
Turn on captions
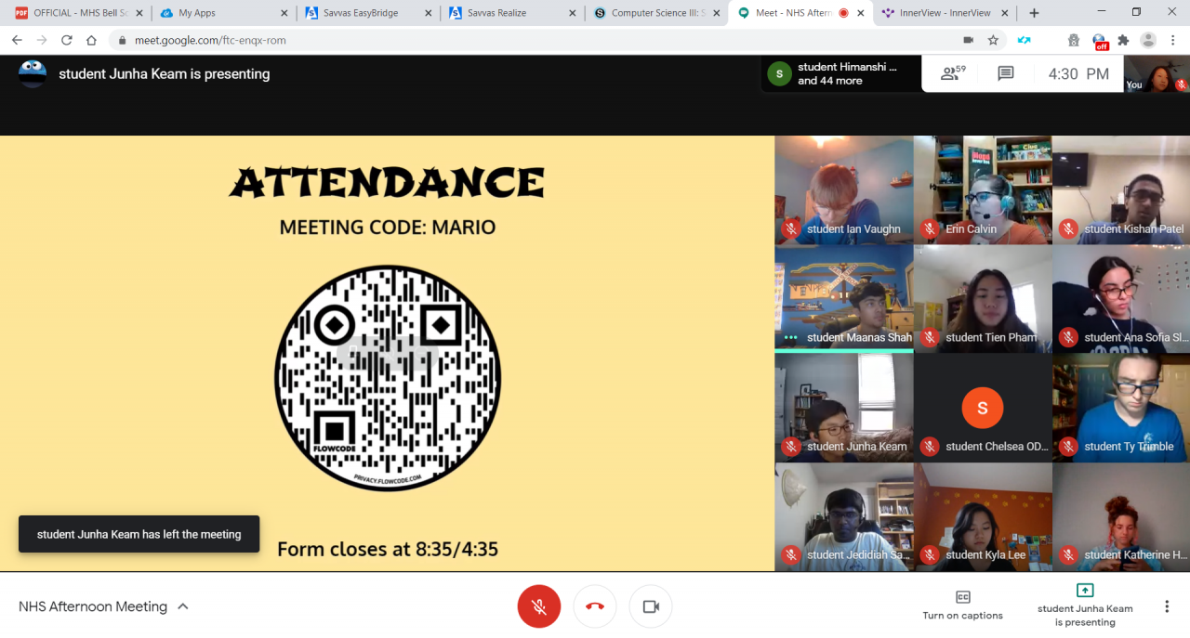[962, 605]
